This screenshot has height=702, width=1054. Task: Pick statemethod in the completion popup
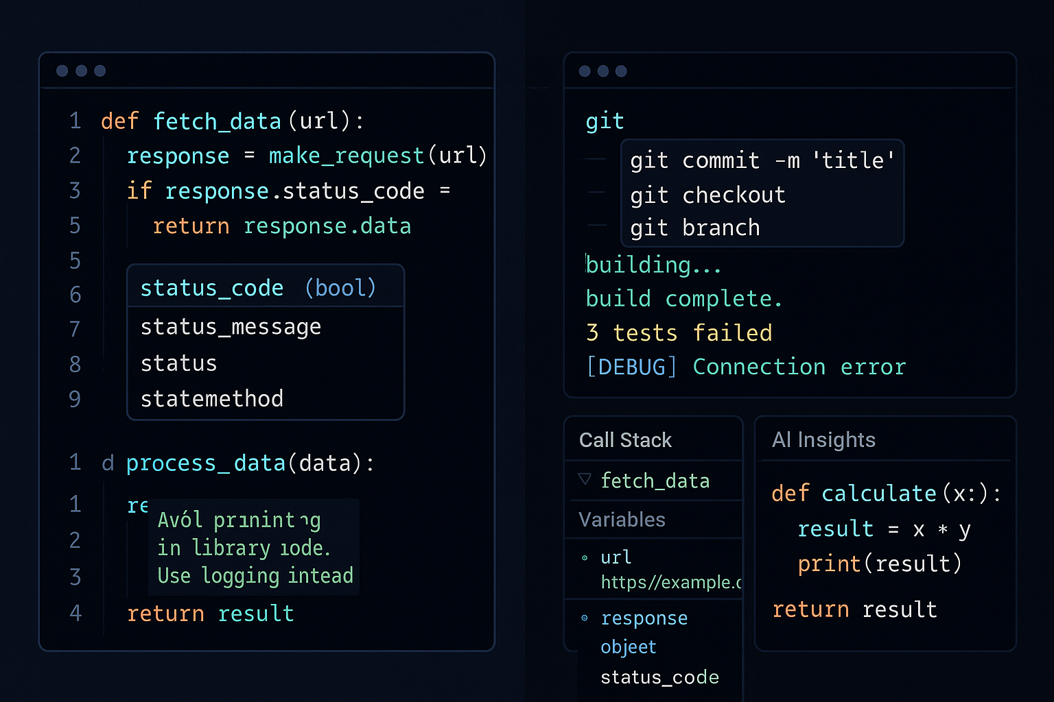(x=211, y=399)
